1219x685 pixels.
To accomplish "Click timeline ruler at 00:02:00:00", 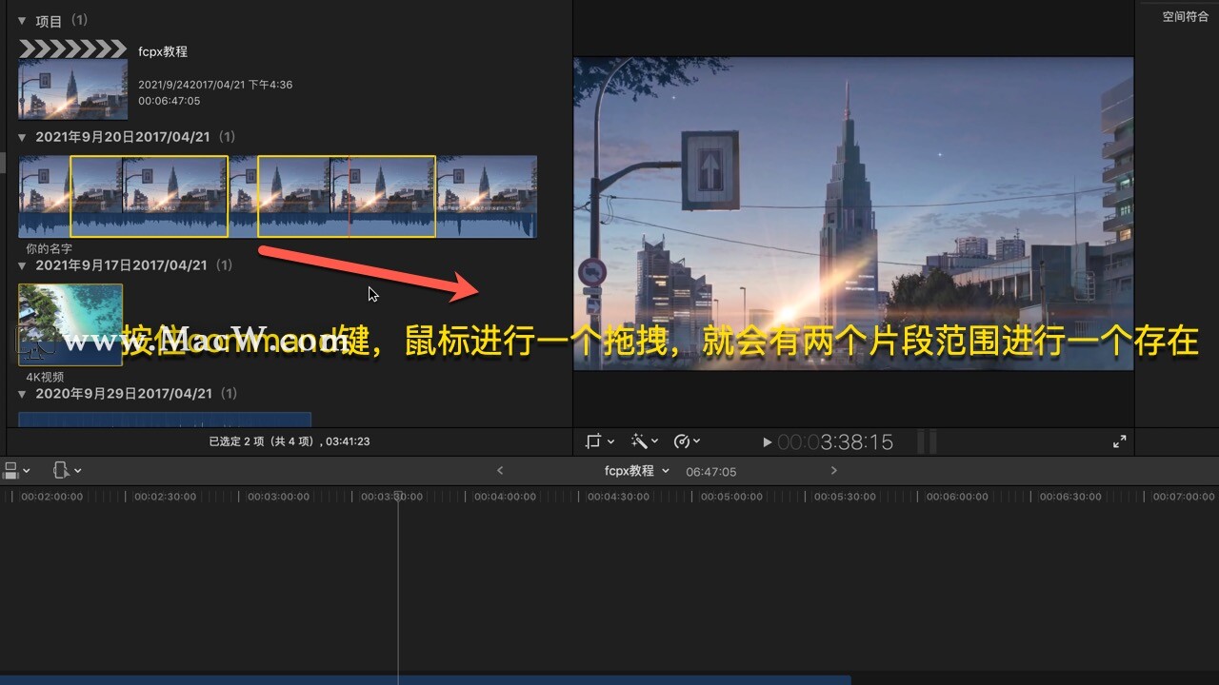I will 52,497.
